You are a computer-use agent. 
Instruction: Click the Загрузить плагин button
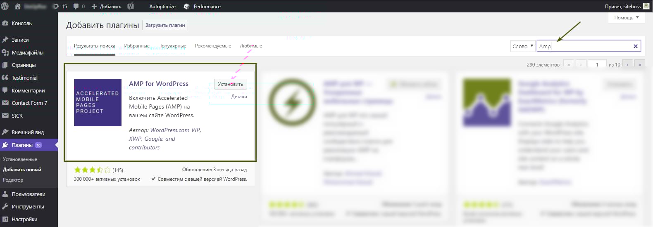(165, 25)
